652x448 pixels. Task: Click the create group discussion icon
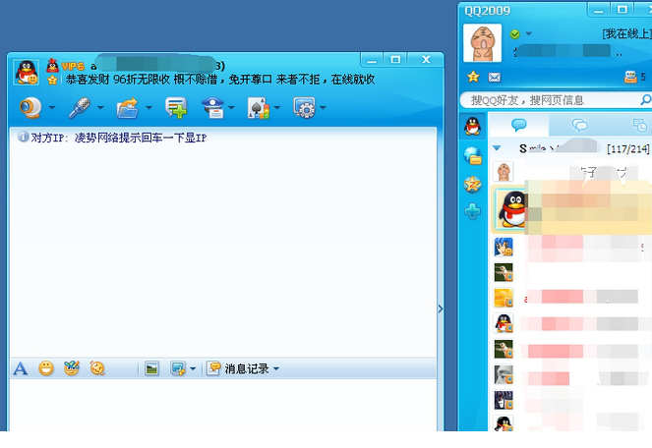176,108
